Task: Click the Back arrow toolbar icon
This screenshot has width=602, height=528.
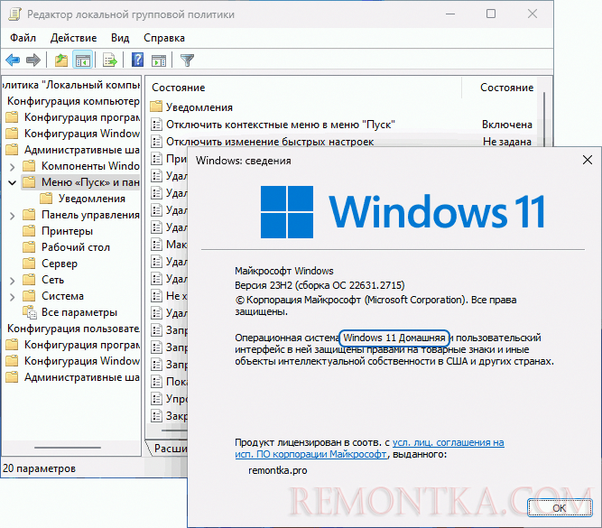Action: tap(13, 60)
